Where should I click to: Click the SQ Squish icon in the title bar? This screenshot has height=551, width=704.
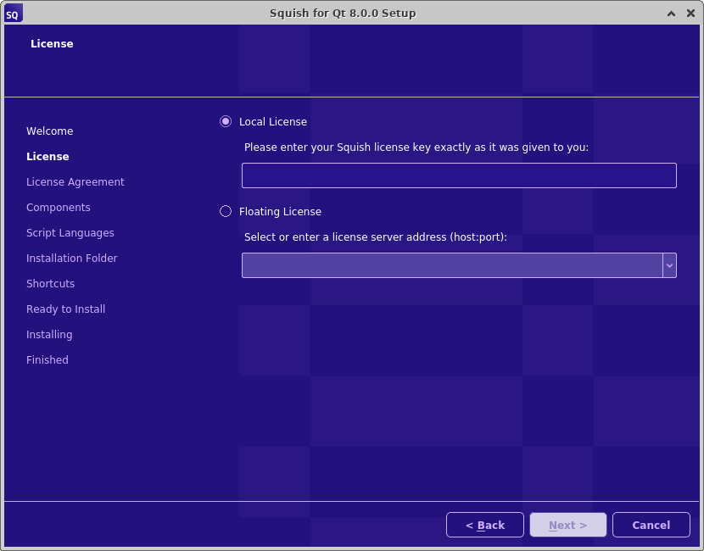pyautogui.click(x=12, y=13)
